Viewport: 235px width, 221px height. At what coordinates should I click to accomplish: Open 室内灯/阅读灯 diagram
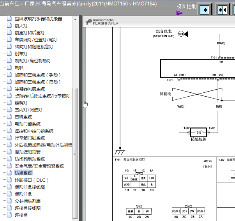click(28, 110)
